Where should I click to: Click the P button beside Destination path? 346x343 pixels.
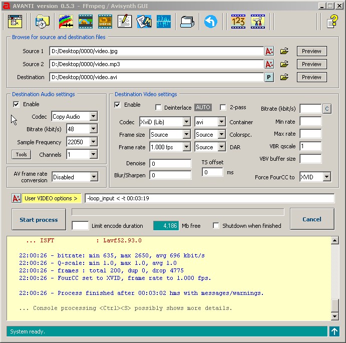point(269,77)
